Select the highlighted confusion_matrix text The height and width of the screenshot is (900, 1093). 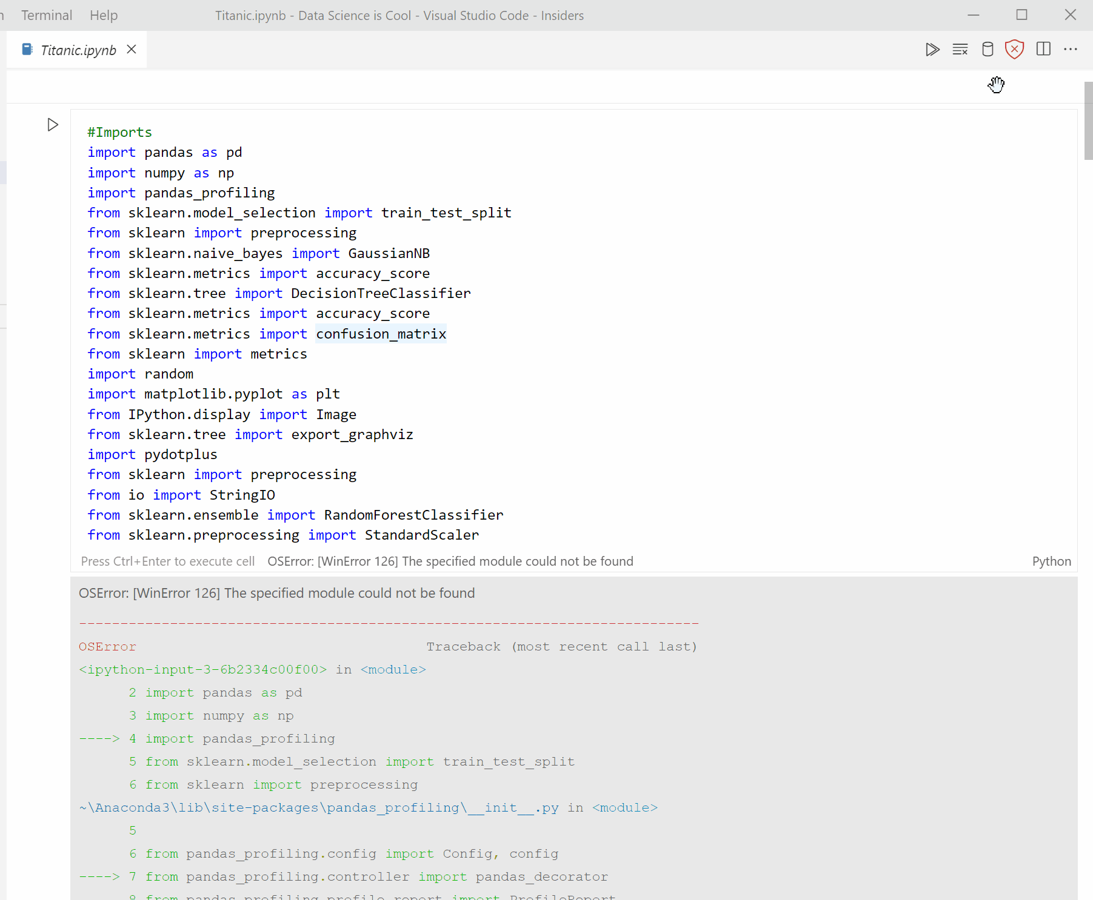[381, 334]
